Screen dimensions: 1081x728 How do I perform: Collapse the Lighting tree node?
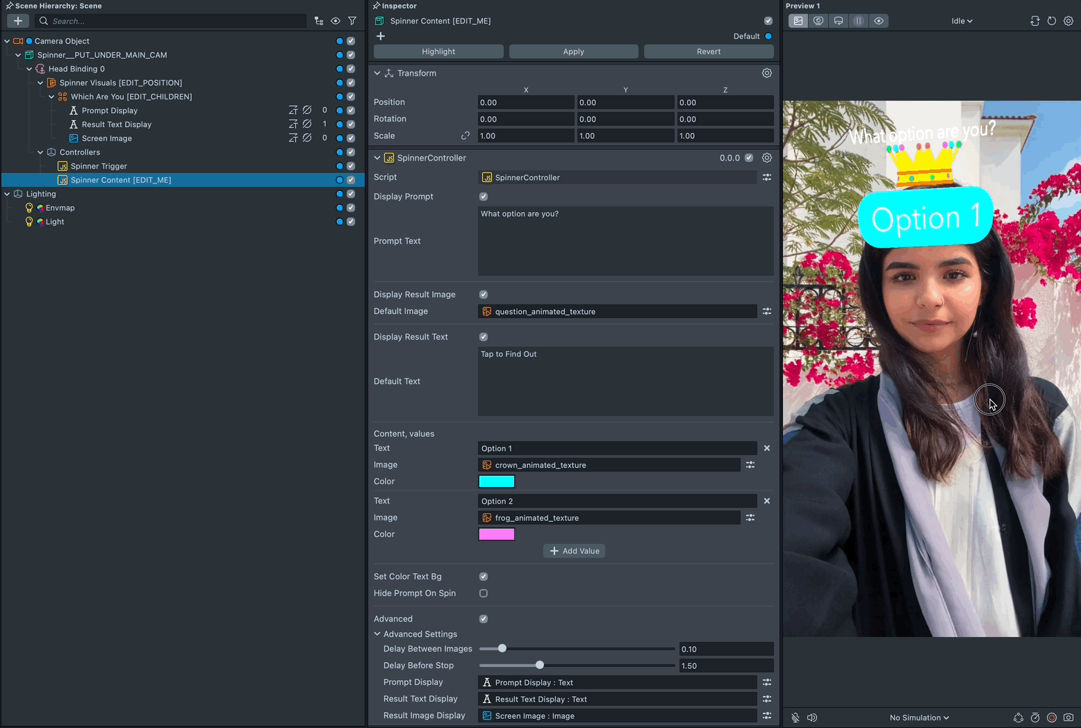[7, 194]
